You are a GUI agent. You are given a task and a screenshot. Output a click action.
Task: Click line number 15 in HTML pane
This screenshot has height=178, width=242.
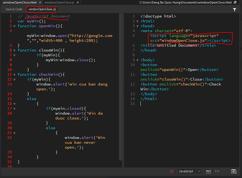[133, 104]
